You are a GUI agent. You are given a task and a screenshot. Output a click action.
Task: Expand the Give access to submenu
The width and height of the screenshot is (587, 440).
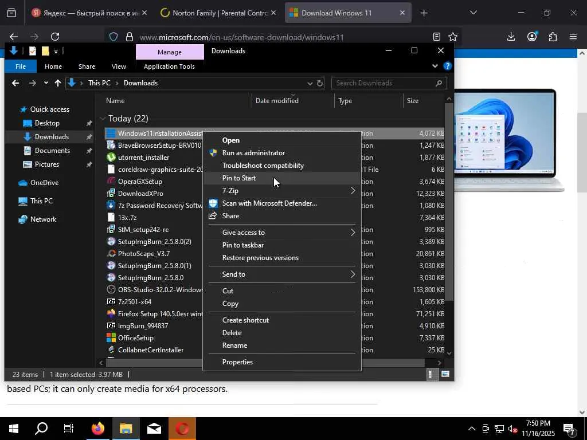click(281, 233)
